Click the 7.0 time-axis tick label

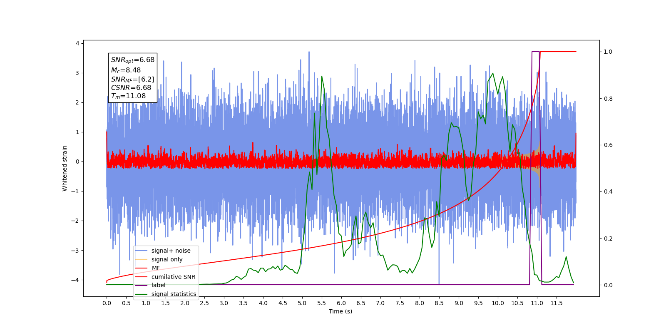click(x=380, y=303)
